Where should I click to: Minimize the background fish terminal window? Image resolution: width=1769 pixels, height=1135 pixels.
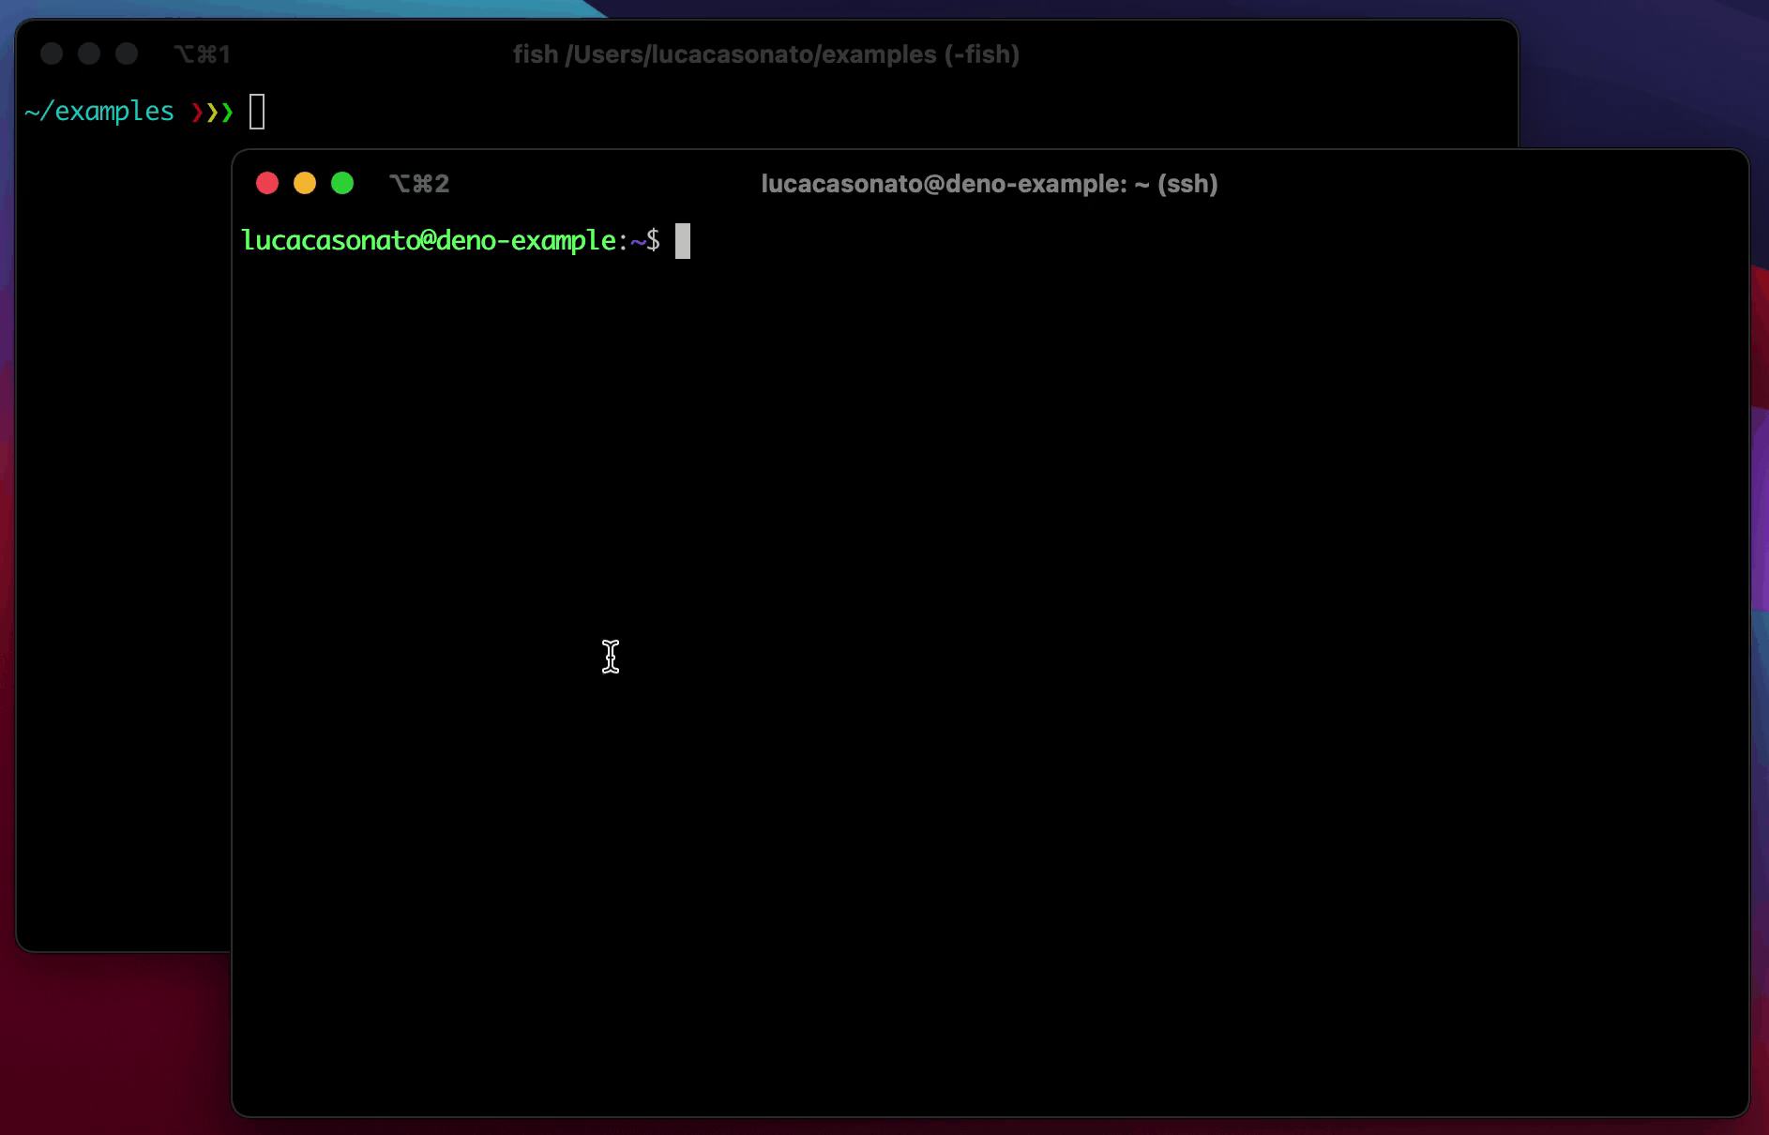click(89, 54)
